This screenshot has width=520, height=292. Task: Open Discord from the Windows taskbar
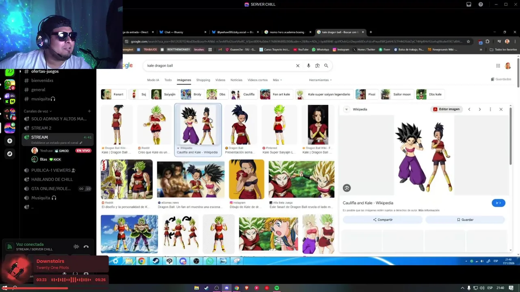(x=227, y=288)
